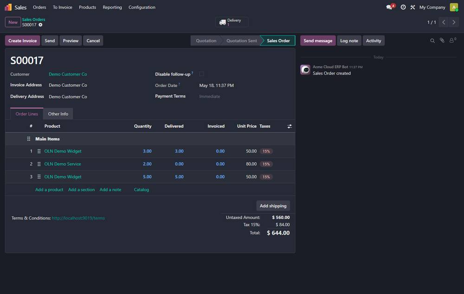Go to the previous record arrow
Screen dimensions: 464x294
(x=444, y=22)
